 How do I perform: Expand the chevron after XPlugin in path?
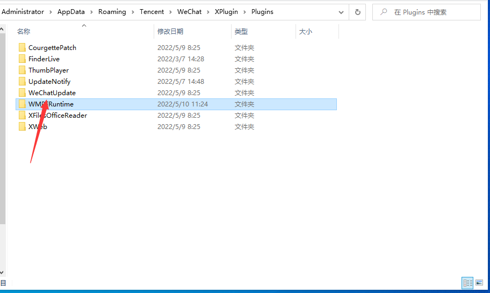pyautogui.click(x=244, y=12)
